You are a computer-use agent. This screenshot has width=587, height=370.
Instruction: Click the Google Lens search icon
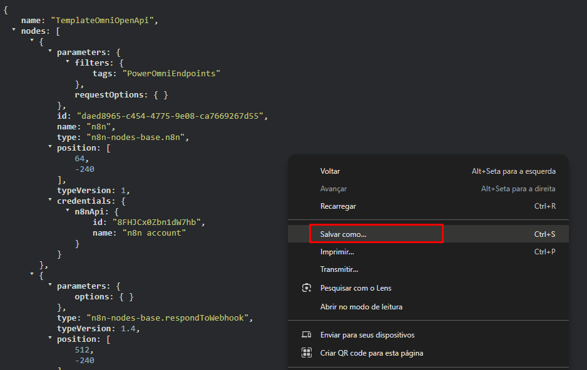[307, 288]
